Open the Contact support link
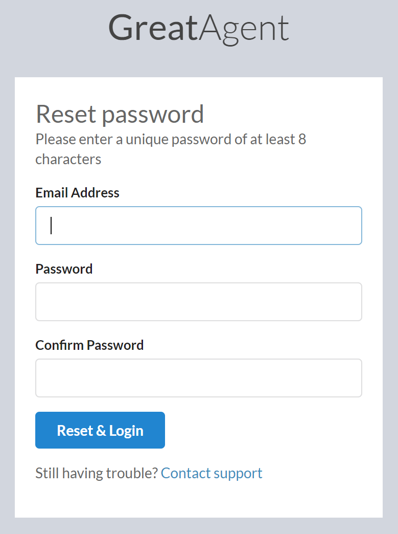398x534 pixels. (212, 473)
